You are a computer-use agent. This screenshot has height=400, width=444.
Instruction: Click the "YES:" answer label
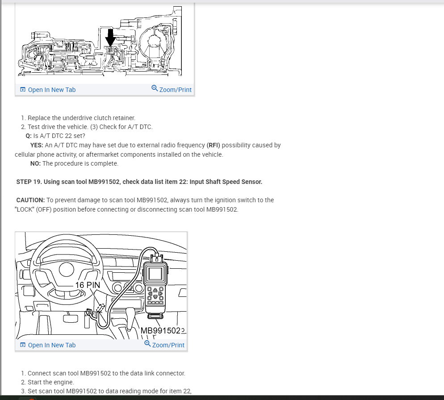(37, 145)
